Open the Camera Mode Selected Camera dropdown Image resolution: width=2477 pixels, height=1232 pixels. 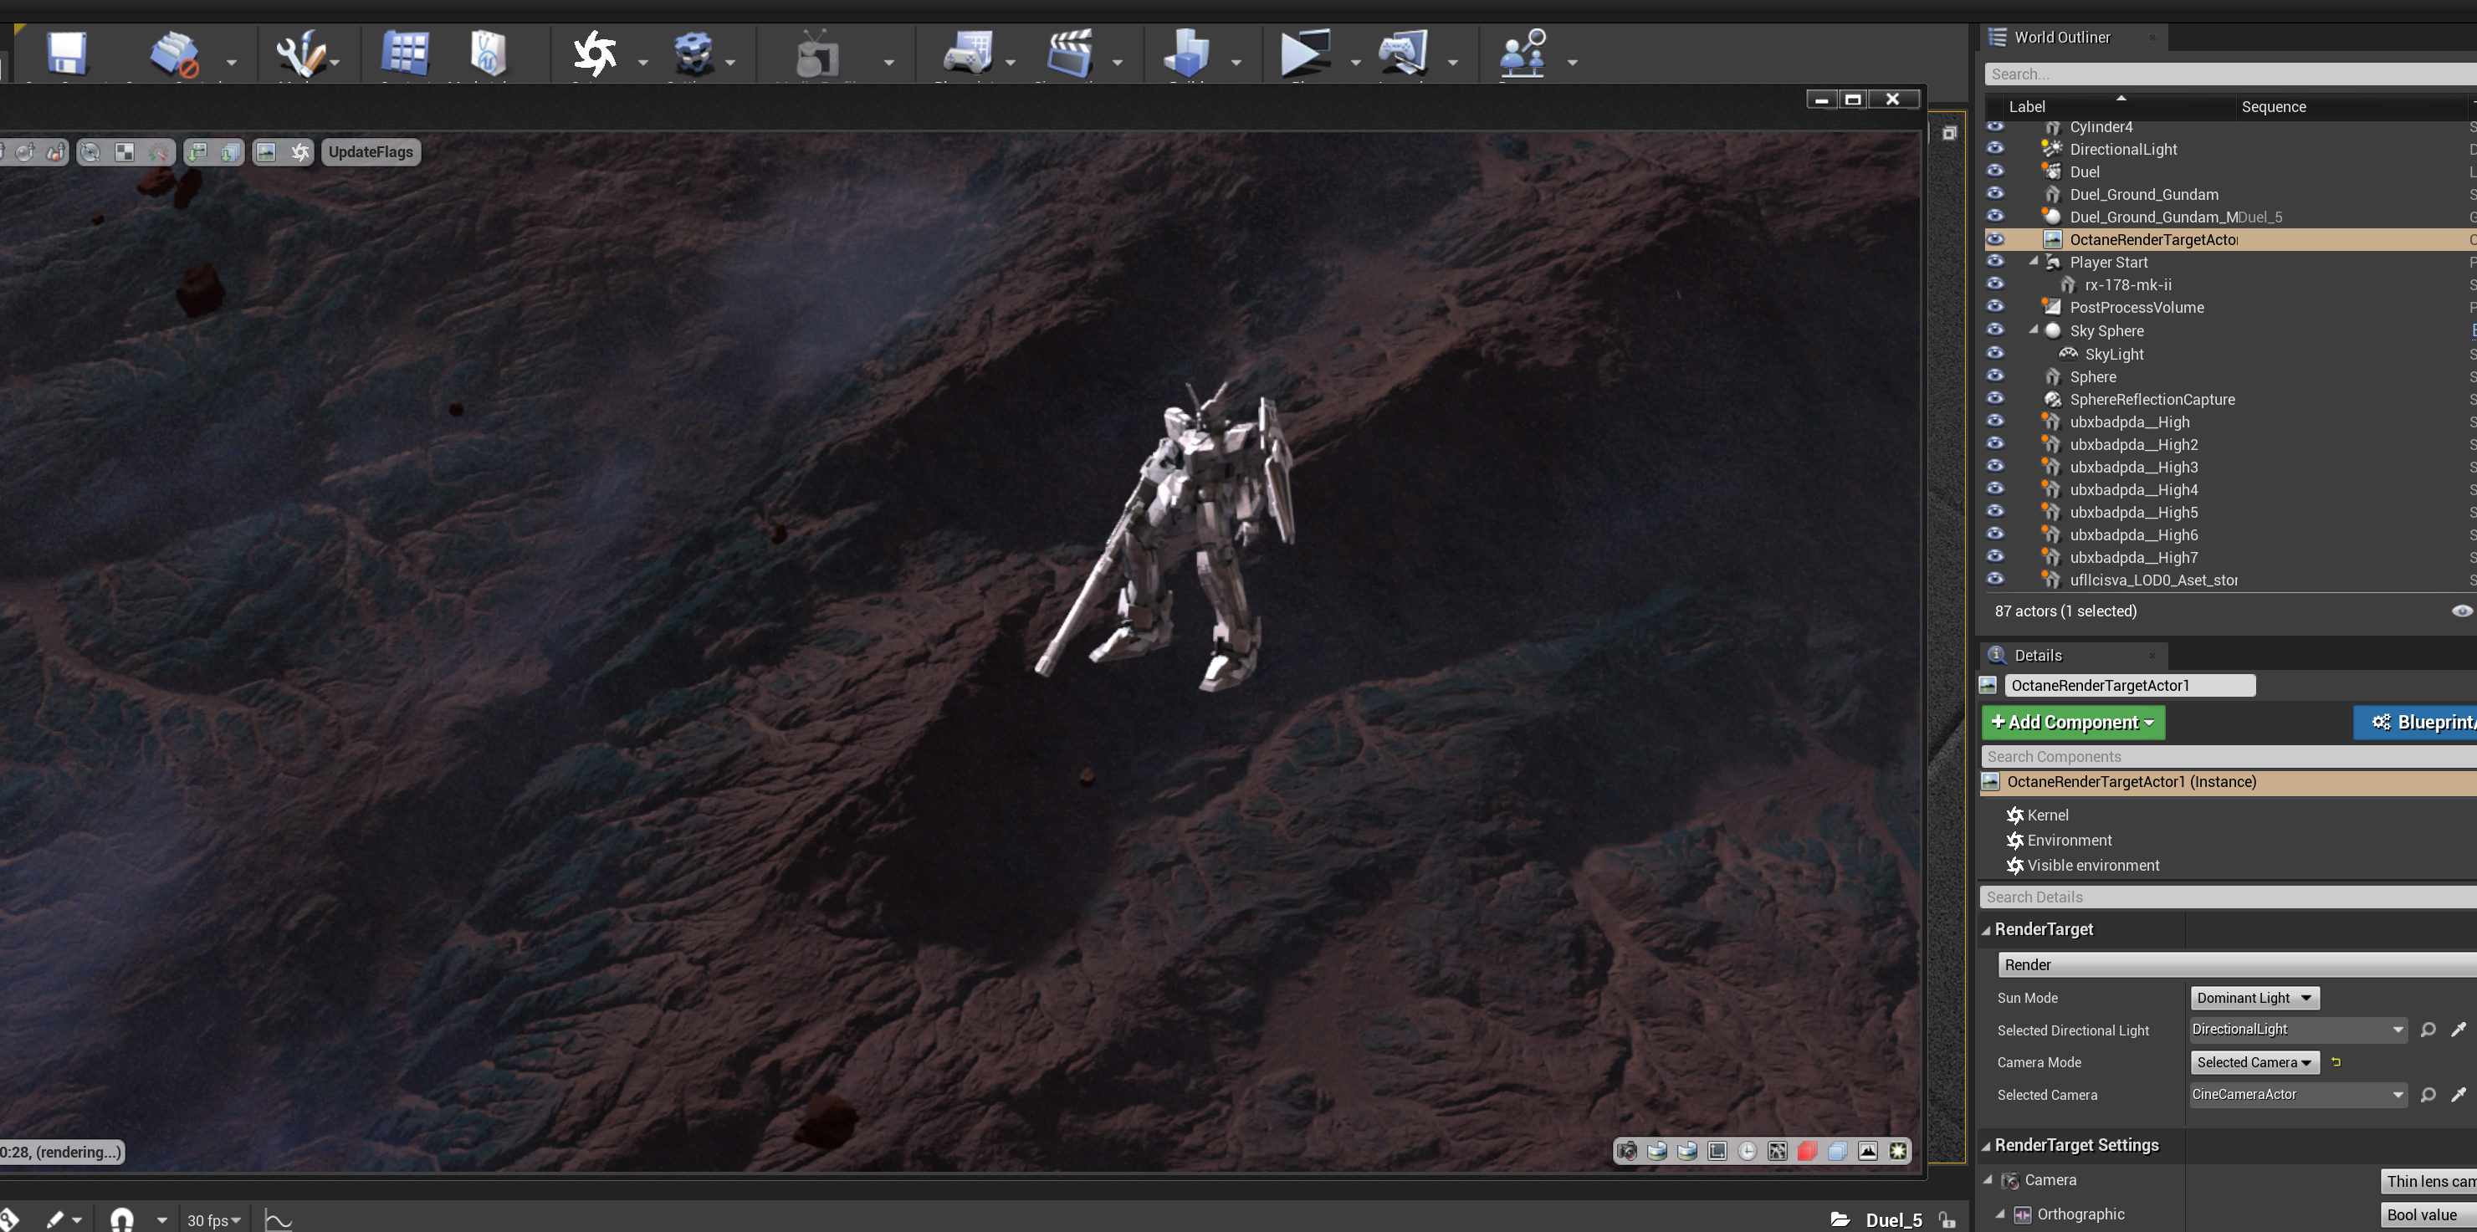(2254, 1063)
